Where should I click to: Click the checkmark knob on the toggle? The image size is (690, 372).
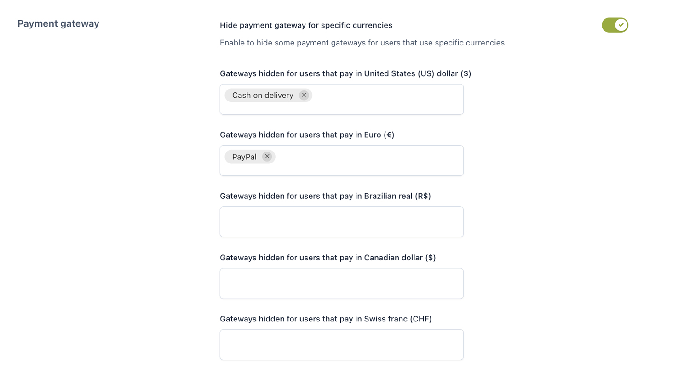pyautogui.click(x=621, y=25)
